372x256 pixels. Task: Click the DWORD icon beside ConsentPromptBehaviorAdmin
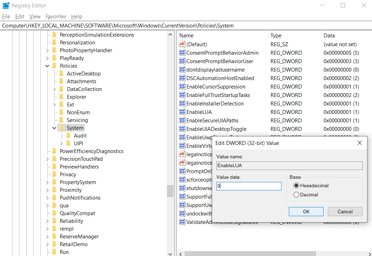click(x=182, y=53)
